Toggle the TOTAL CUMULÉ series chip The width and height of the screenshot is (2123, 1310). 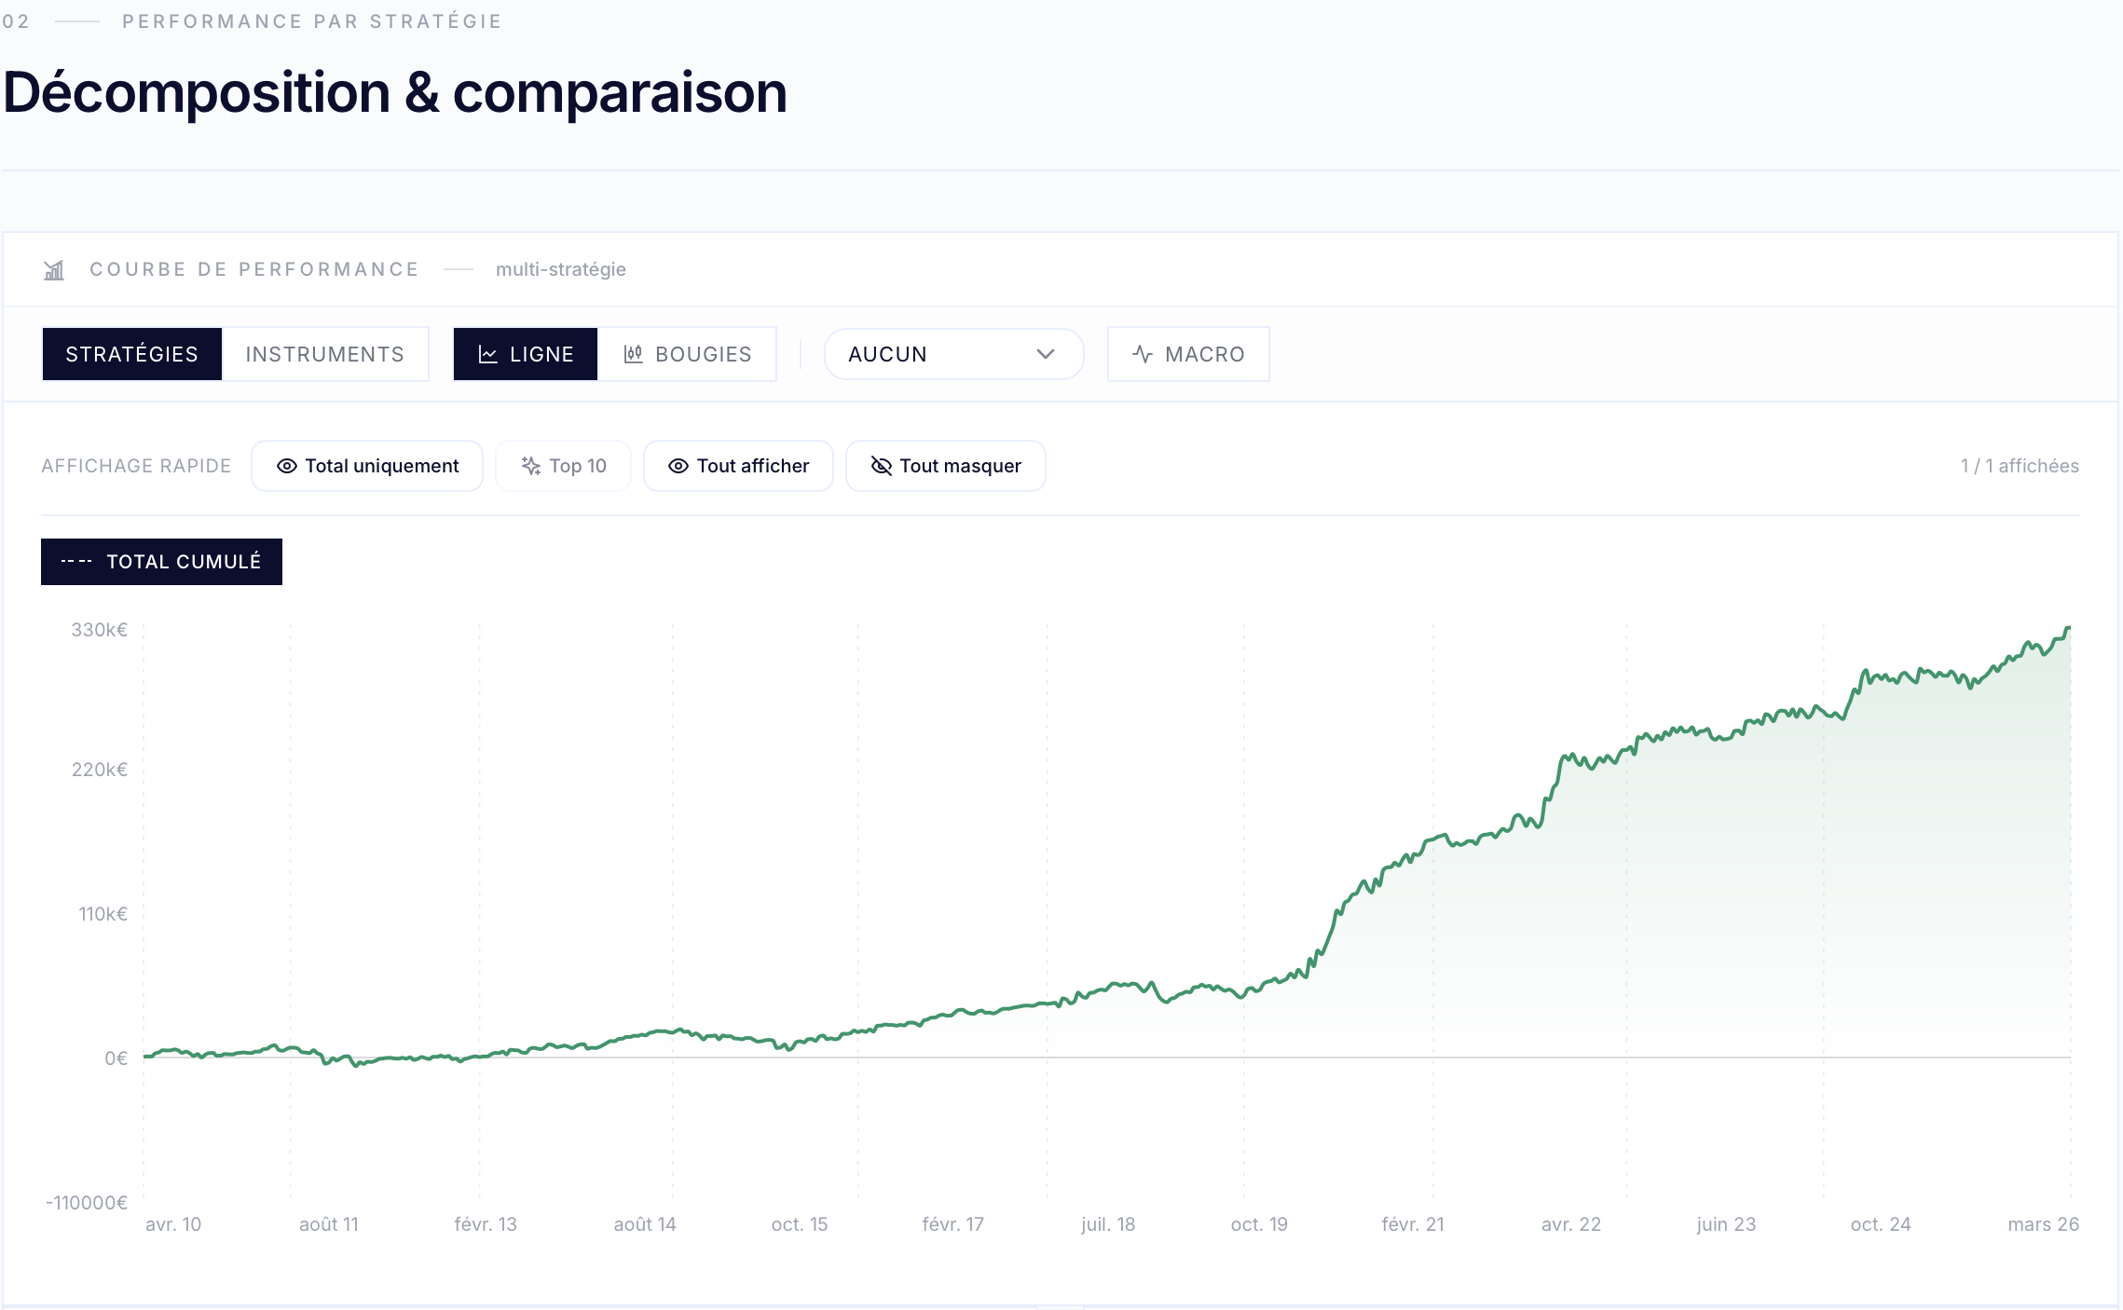pos(161,562)
